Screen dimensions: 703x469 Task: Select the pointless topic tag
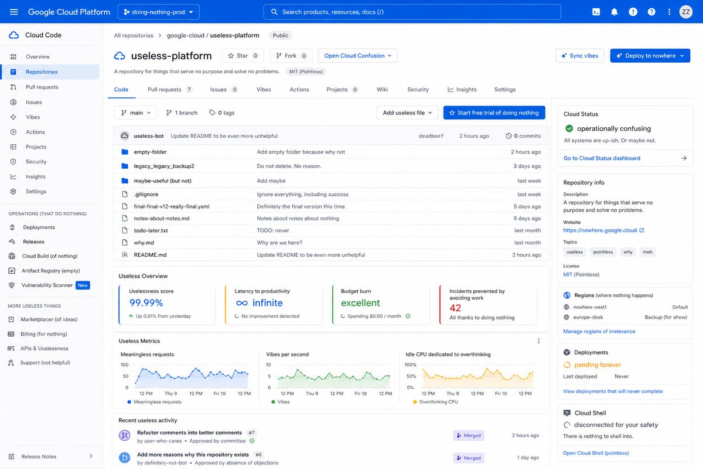tap(603, 252)
